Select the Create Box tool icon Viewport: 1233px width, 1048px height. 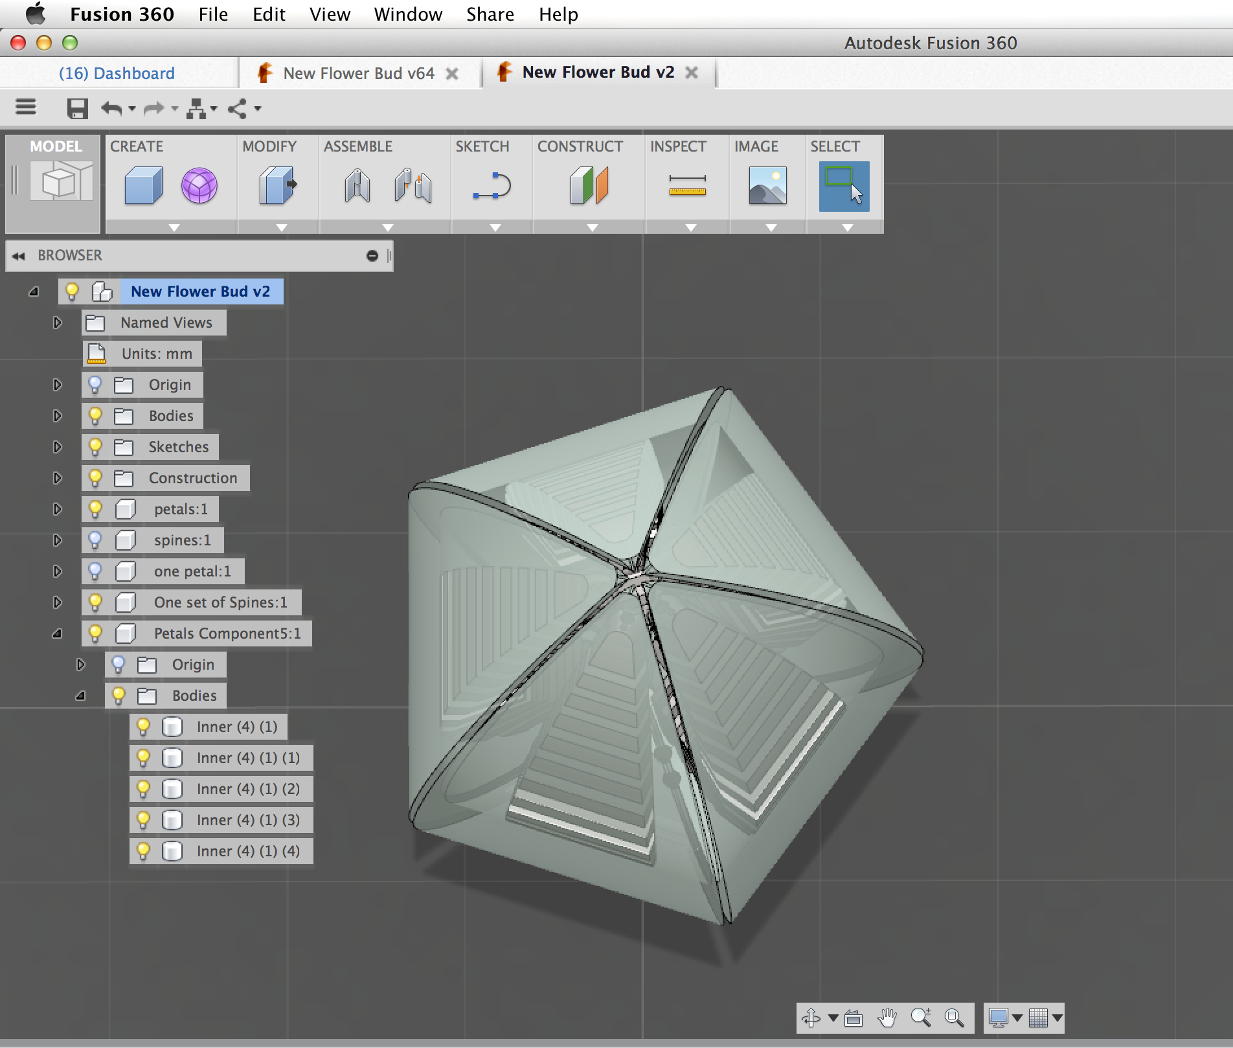143,186
